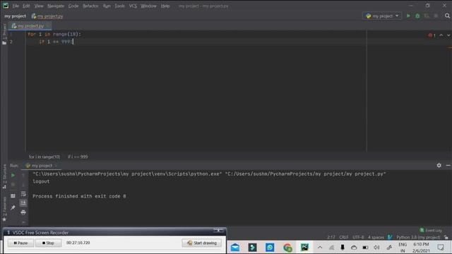Show hidden system tray icons chevron
The height and width of the screenshot is (254, 452).
pyautogui.click(x=320, y=248)
